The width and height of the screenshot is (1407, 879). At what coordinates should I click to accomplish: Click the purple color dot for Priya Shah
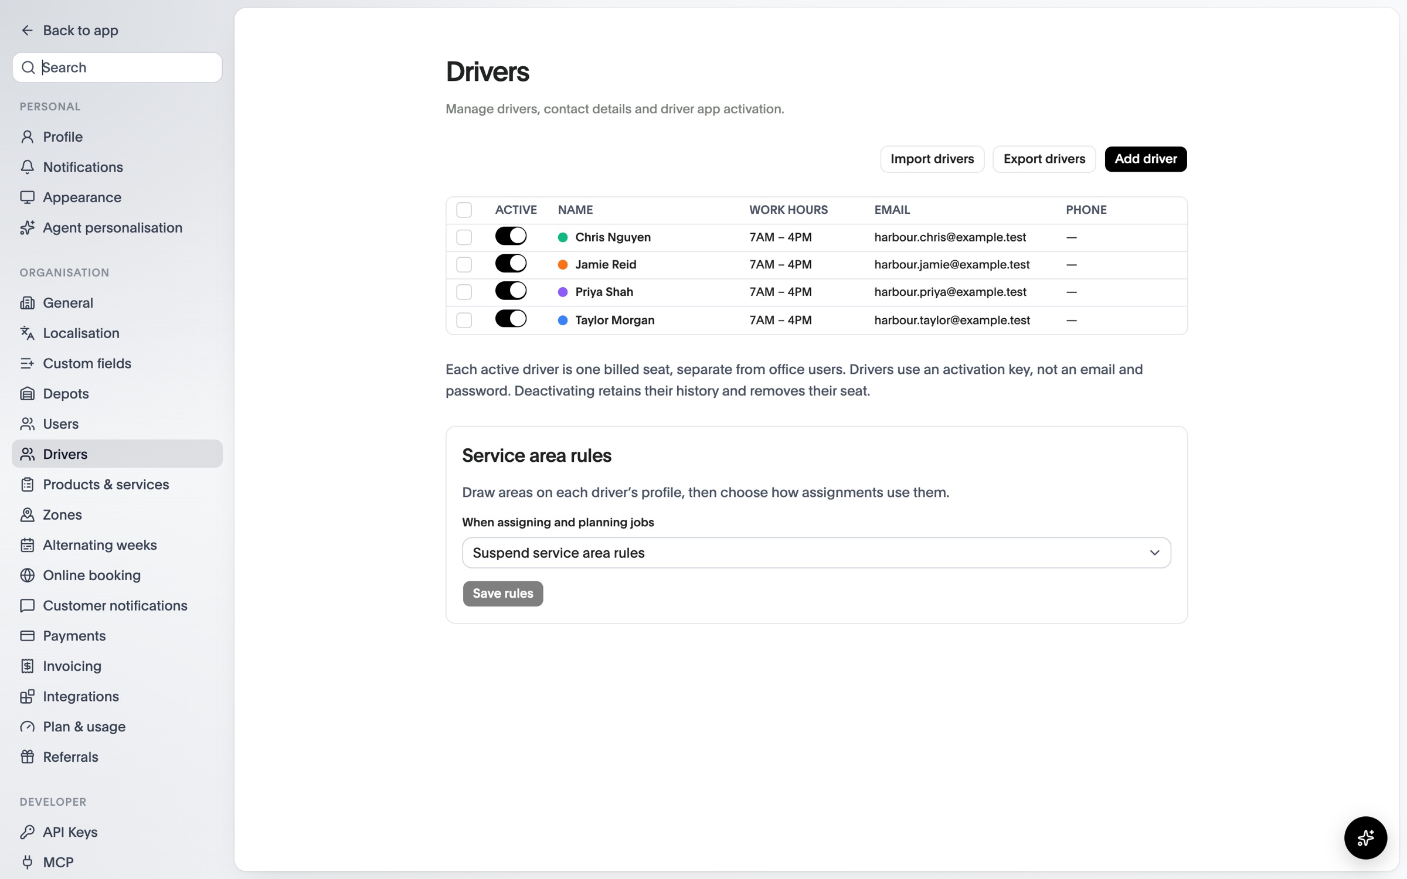click(563, 292)
